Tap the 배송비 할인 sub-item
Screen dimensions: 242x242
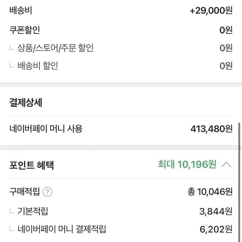click(38, 66)
